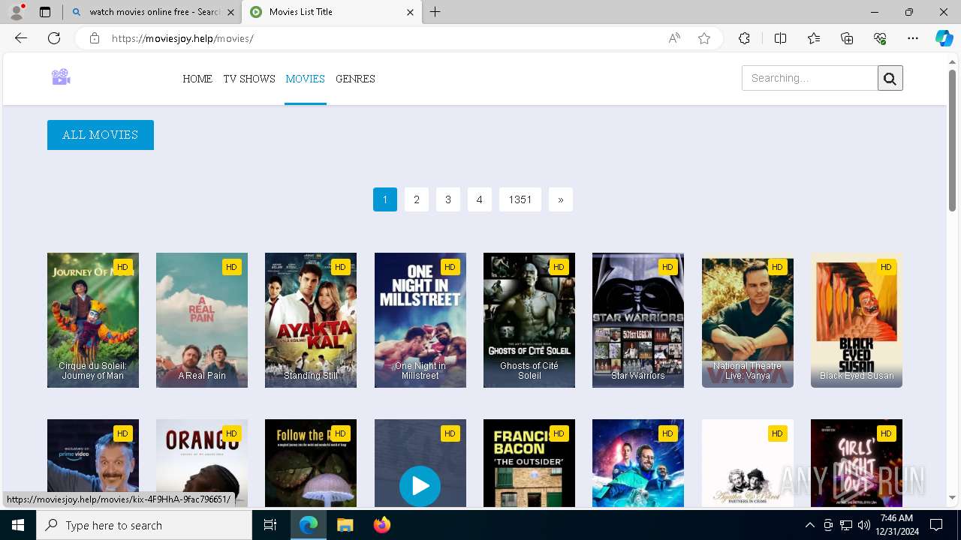Open National Theatre Live: Vanya poster
The image size is (961, 540).
coord(748,320)
